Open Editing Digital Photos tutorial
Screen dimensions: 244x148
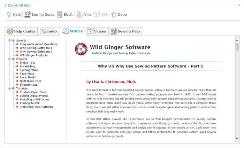coord(34,96)
